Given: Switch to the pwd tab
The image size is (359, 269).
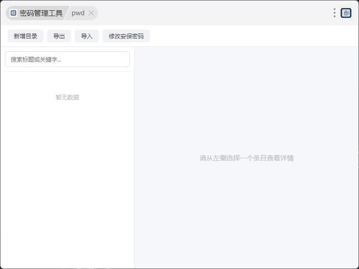Looking at the screenshot, I should coord(78,13).
